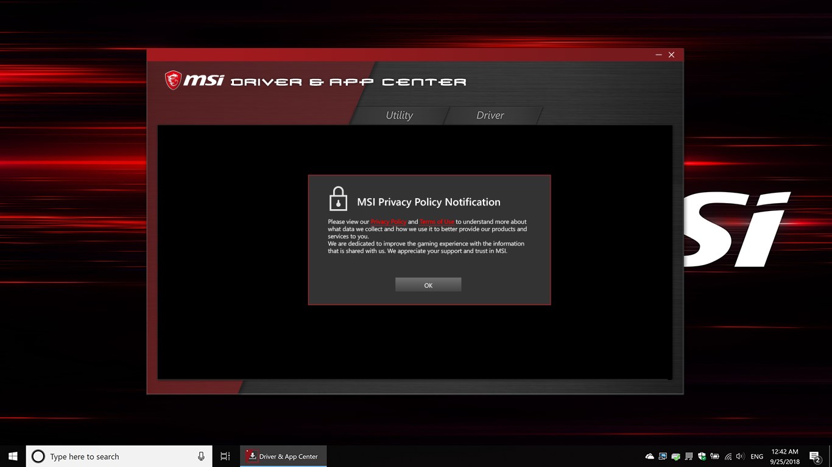Click the MSI dragon shield logo
The height and width of the screenshot is (467, 832).
point(174,80)
